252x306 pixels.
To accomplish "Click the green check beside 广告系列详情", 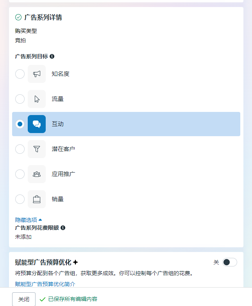I will tap(18, 17).
